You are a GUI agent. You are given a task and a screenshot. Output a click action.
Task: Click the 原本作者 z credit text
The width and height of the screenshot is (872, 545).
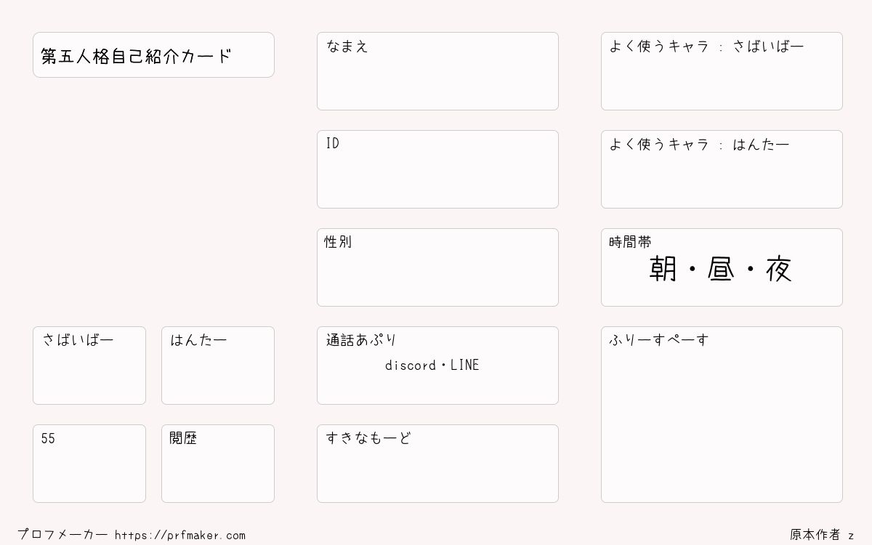tap(822, 535)
